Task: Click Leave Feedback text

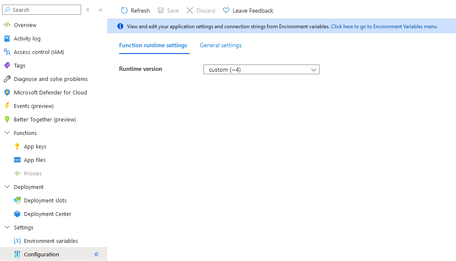Action: (253, 11)
